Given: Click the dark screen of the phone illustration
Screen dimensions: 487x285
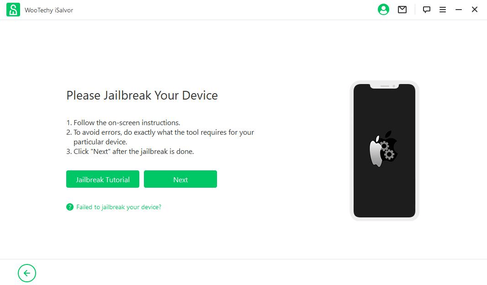Looking at the screenshot, I should click(385, 186).
